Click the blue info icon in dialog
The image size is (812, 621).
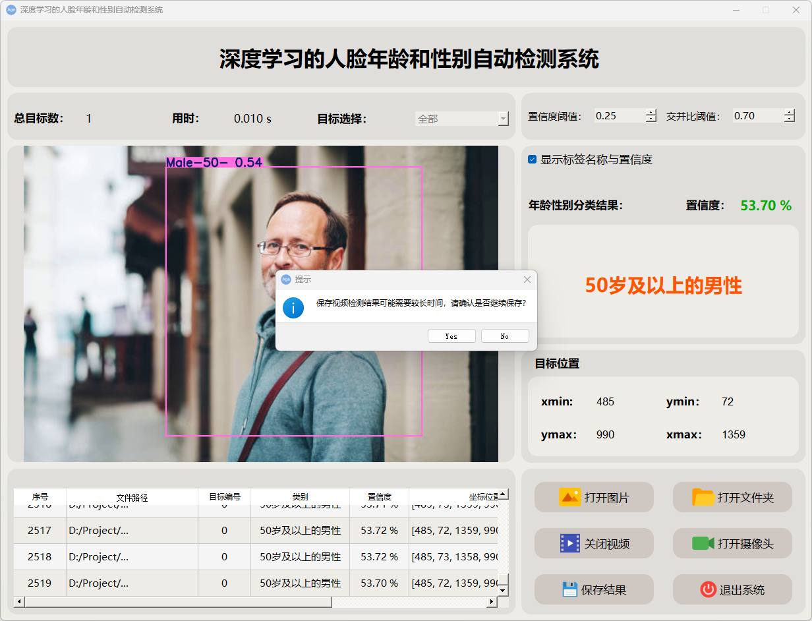click(x=293, y=307)
